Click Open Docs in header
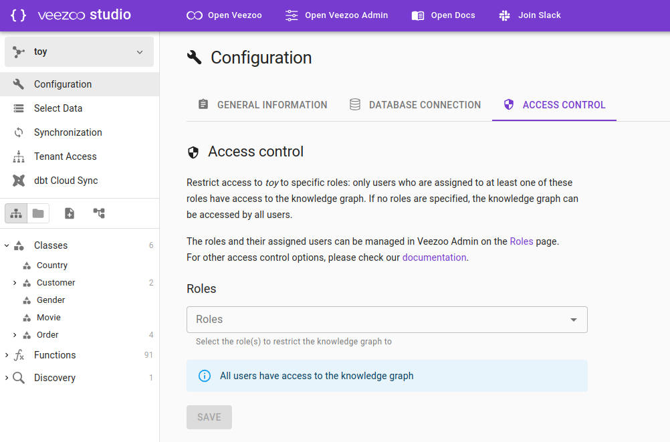 (443, 15)
